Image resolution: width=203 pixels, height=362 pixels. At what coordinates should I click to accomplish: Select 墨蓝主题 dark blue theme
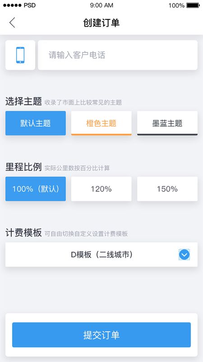[167, 123]
